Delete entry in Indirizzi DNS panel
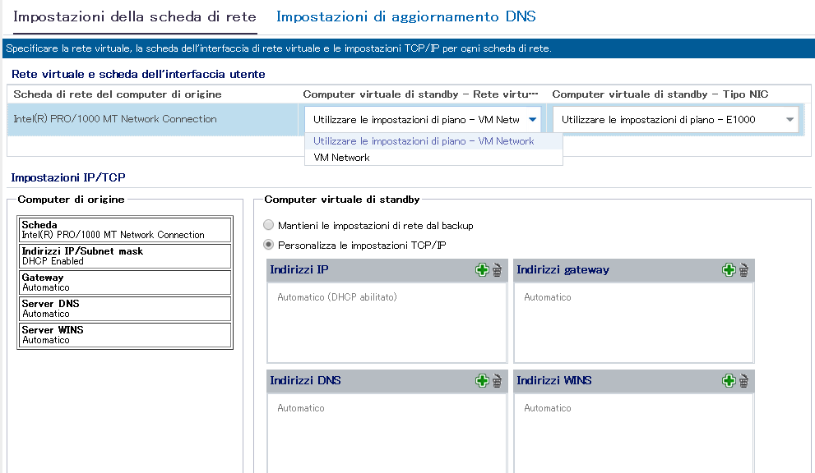Screen dimensions: 815x473 [498, 380]
